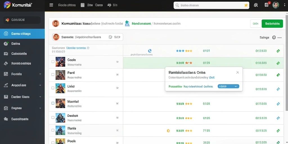Click the Gersnifroatis puzzle icon

[6, 119]
